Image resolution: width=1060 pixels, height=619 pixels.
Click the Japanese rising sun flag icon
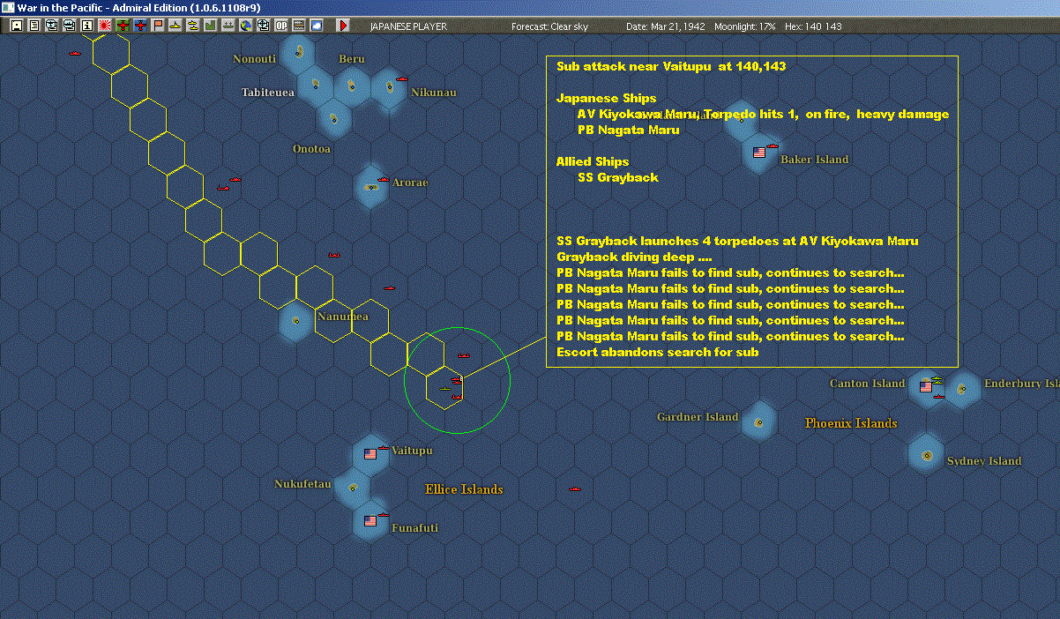(x=104, y=26)
